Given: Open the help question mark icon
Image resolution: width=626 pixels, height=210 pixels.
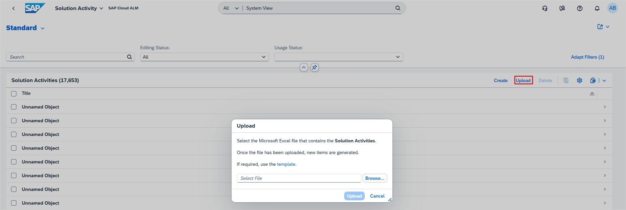Looking at the screenshot, I should pos(580,8).
